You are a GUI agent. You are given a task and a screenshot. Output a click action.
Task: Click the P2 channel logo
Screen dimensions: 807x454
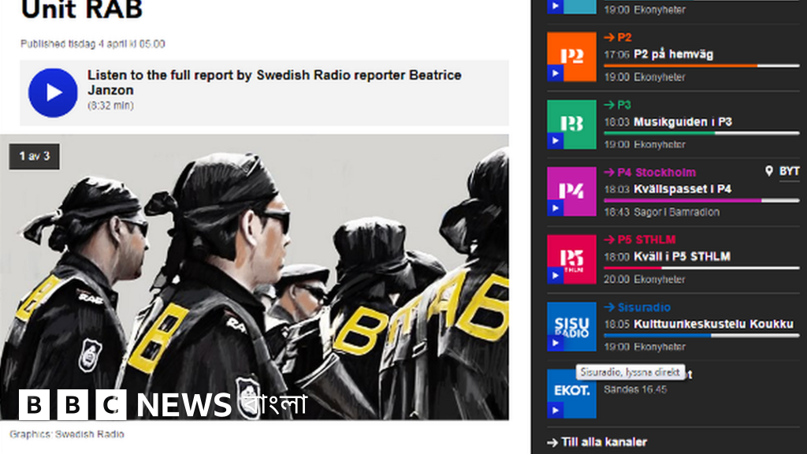pyautogui.click(x=571, y=57)
